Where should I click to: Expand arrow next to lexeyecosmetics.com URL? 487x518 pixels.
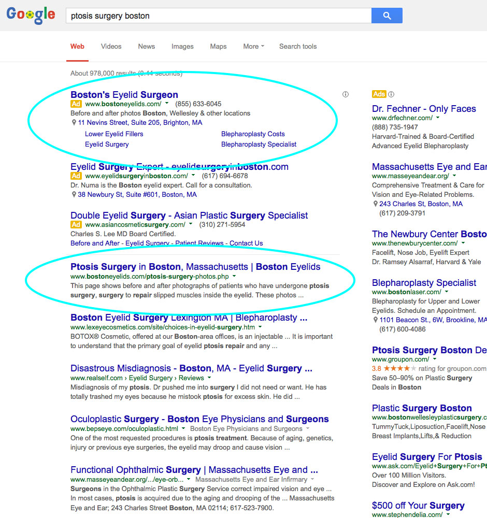[x=261, y=327]
